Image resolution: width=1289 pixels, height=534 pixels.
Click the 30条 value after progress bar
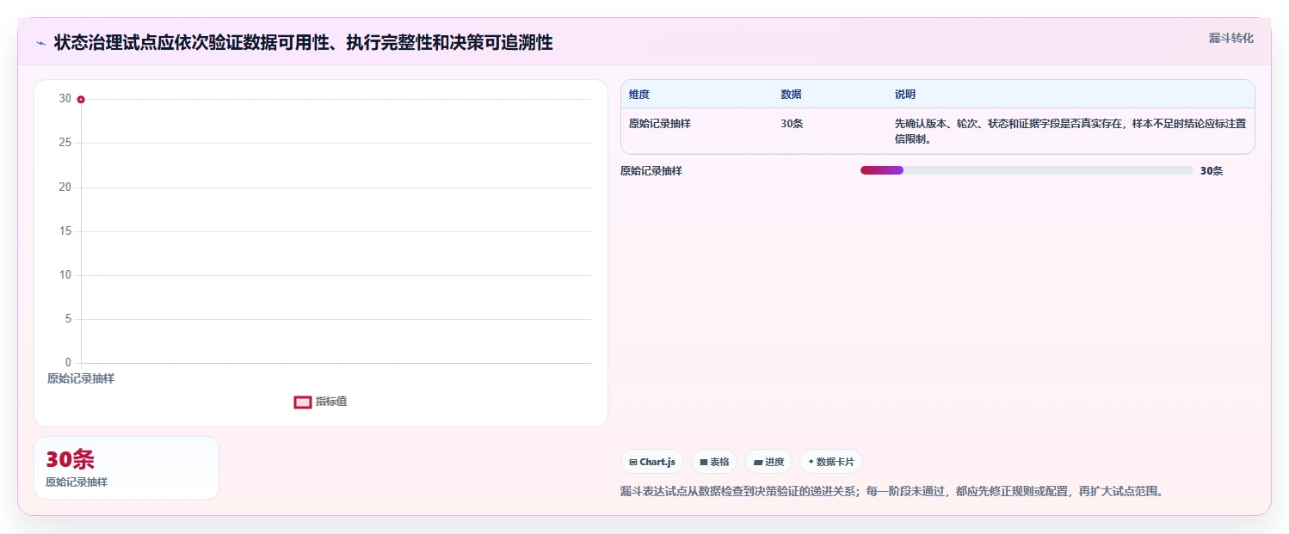[x=1212, y=171]
